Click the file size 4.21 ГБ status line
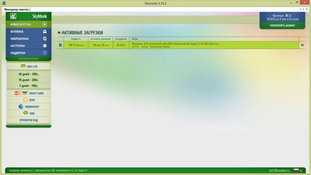The width and height of the screenshot is (311, 175). point(151,47)
